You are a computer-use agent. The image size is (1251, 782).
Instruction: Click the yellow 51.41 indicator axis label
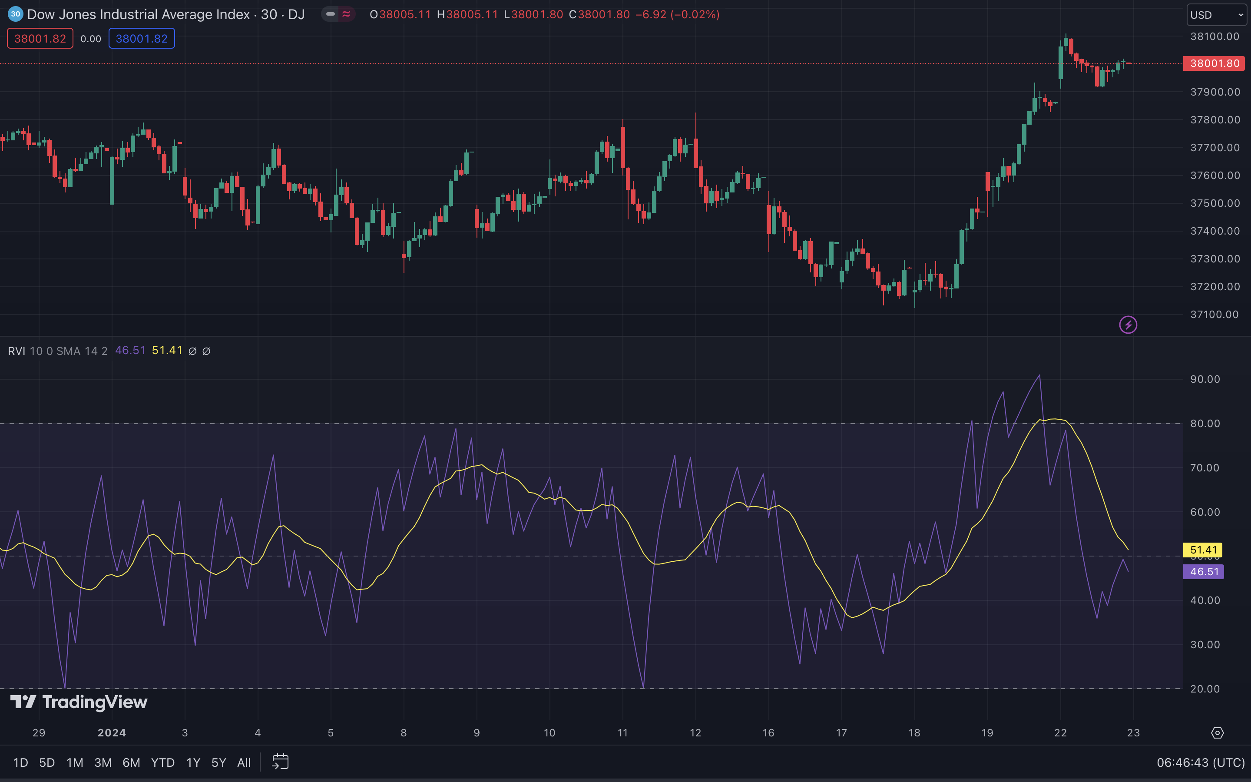pyautogui.click(x=1204, y=550)
